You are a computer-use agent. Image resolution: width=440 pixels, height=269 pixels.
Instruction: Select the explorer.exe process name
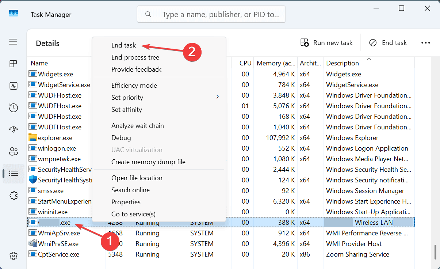pos(55,138)
